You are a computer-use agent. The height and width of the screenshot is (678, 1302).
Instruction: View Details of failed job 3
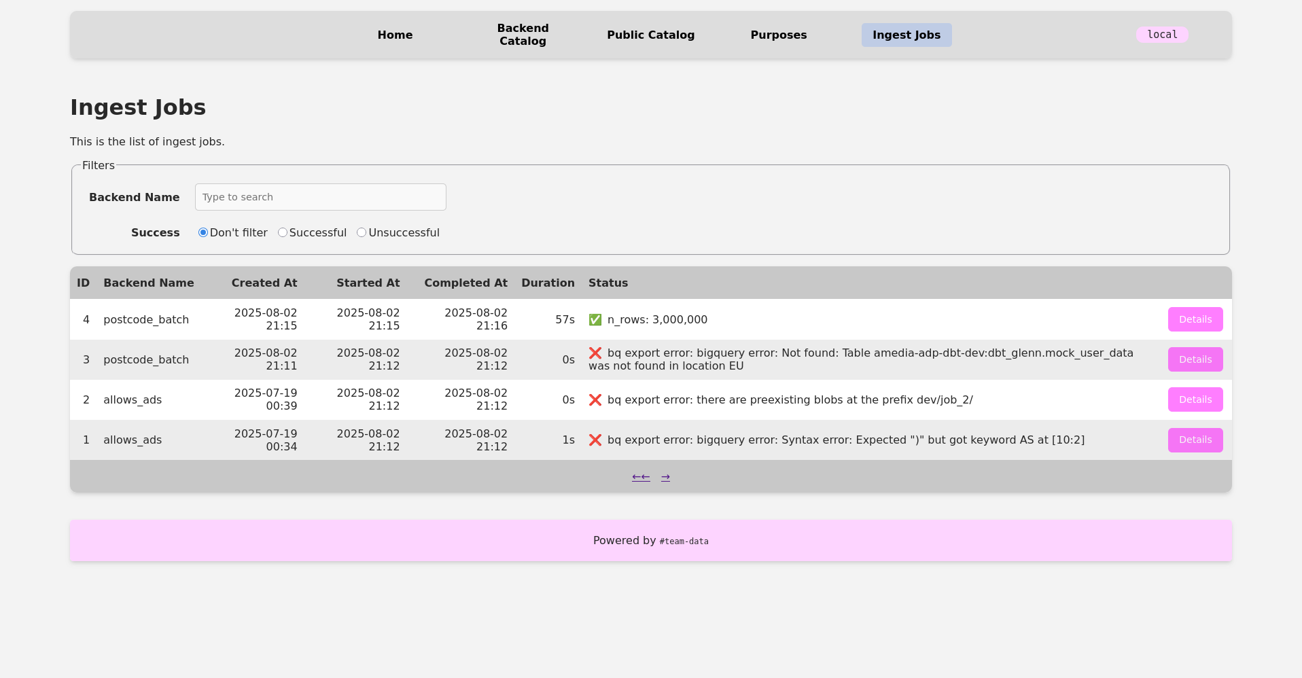(x=1195, y=359)
